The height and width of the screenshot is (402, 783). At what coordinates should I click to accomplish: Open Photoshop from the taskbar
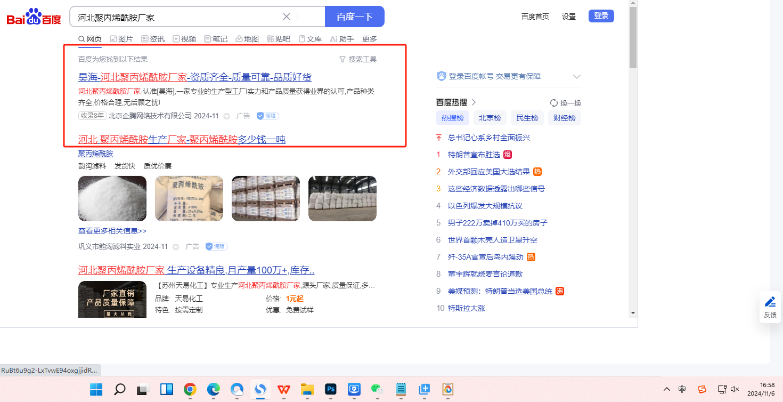(x=330, y=389)
